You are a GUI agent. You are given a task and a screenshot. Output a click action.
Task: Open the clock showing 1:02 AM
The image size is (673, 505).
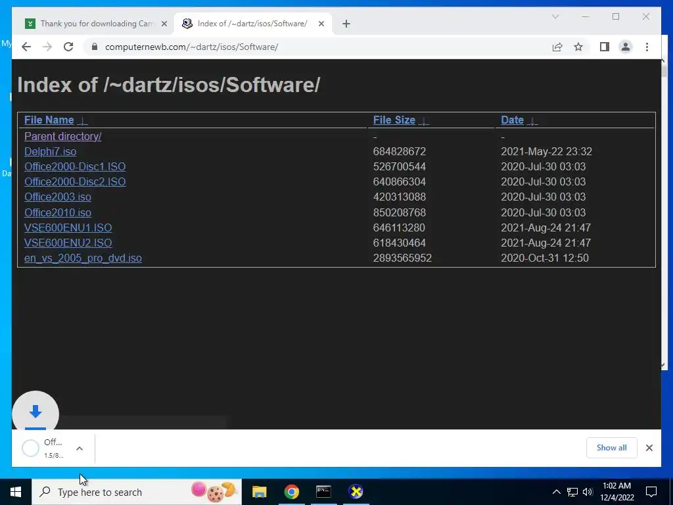coord(616,492)
